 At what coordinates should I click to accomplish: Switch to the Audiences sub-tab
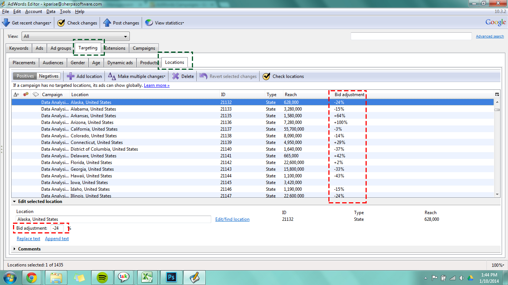(x=53, y=63)
